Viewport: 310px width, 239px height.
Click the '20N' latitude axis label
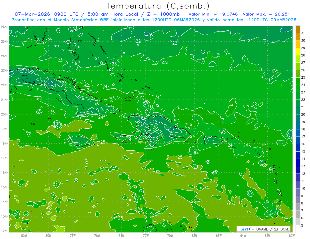pos(4,114)
